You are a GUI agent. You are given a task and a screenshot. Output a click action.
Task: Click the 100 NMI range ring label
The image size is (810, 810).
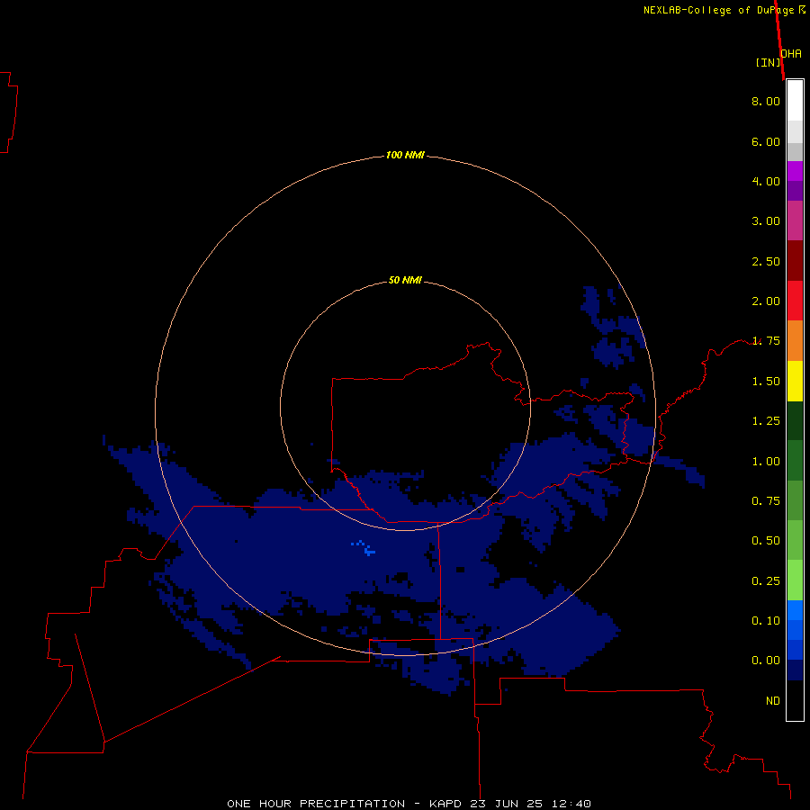[405, 155]
